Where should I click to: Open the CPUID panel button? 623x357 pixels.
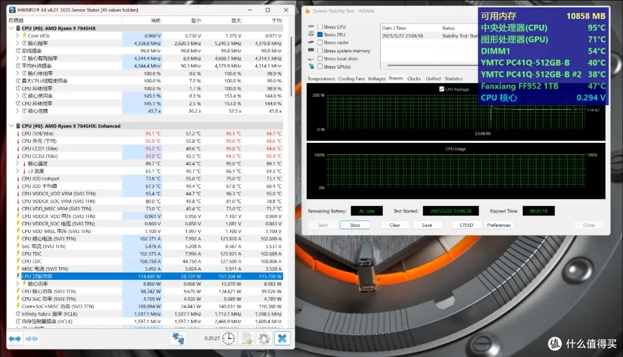click(x=467, y=225)
